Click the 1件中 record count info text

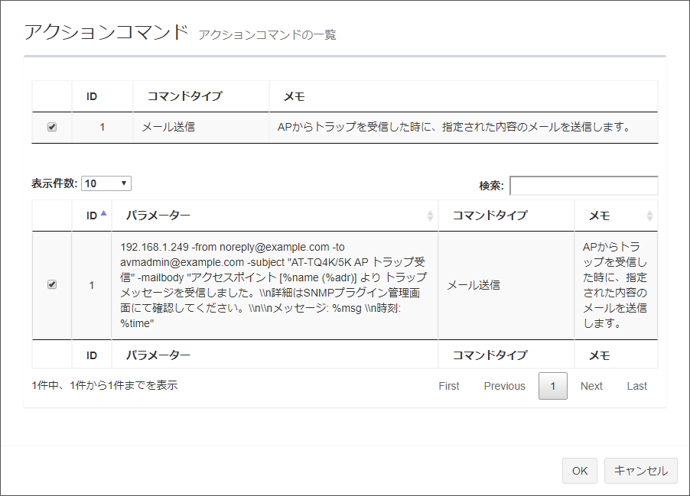click(105, 386)
